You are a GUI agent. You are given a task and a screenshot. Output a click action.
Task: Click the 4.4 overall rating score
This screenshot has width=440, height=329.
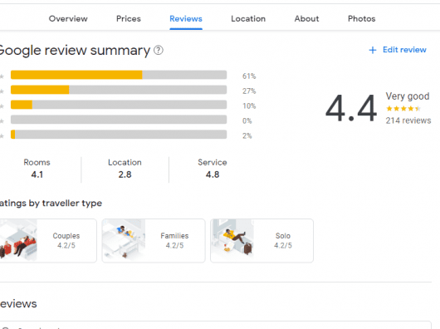[351, 108]
